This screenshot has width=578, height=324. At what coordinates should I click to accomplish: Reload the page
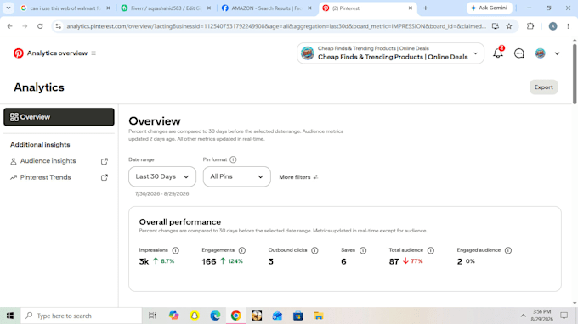pyautogui.click(x=40, y=26)
